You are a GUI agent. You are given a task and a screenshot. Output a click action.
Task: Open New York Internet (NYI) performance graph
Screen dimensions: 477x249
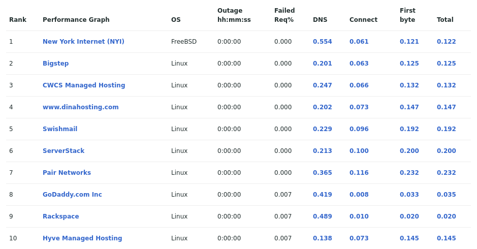pyautogui.click(x=83, y=42)
